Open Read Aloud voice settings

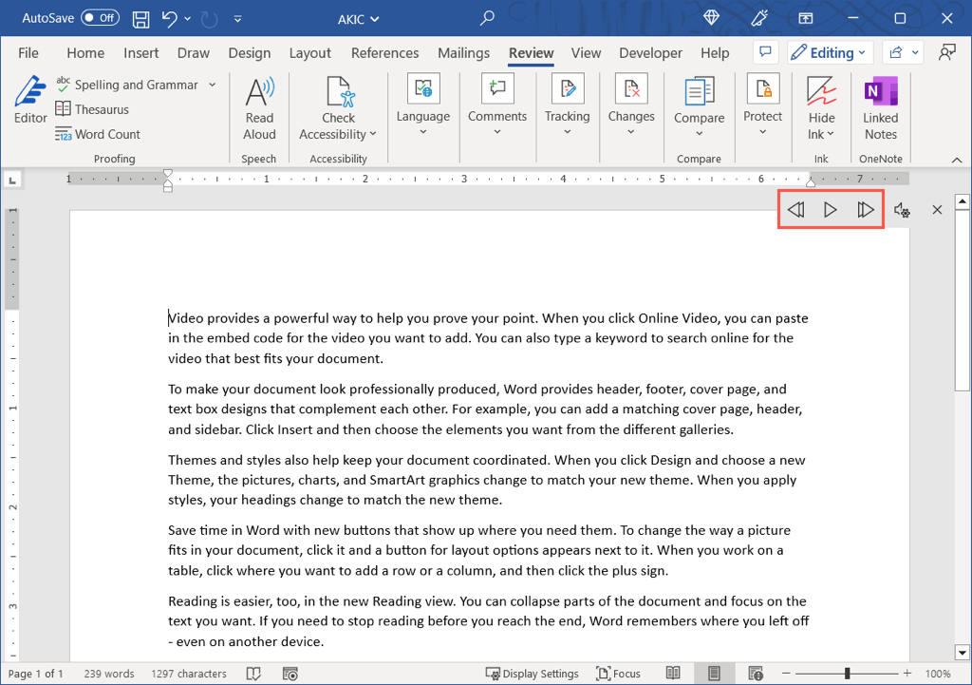pyautogui.click(x=902, y=210)
